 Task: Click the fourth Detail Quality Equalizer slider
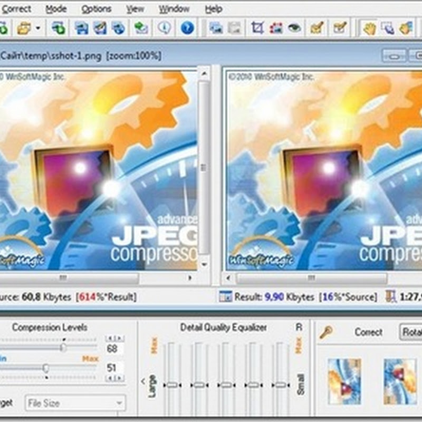click(253, 385)
